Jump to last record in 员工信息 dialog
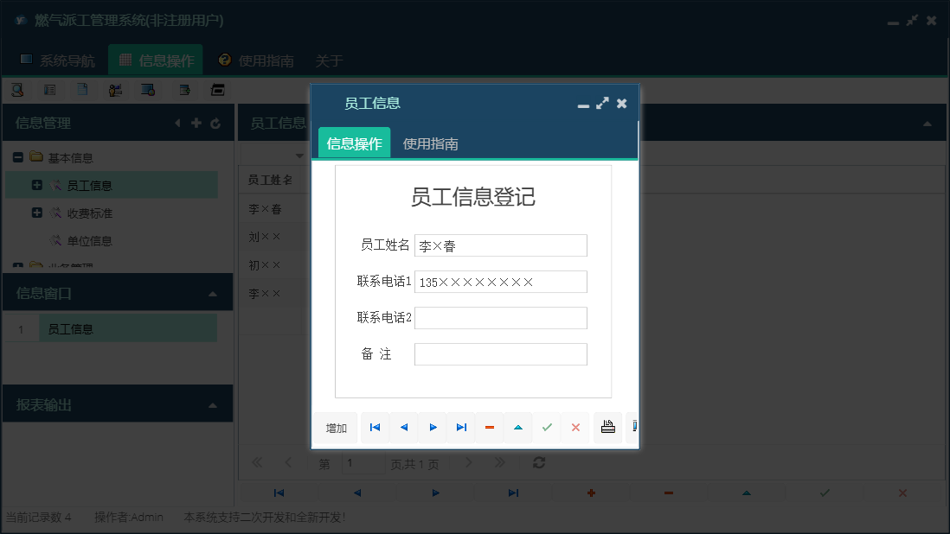The image size is (950, 534). (461, 427)
